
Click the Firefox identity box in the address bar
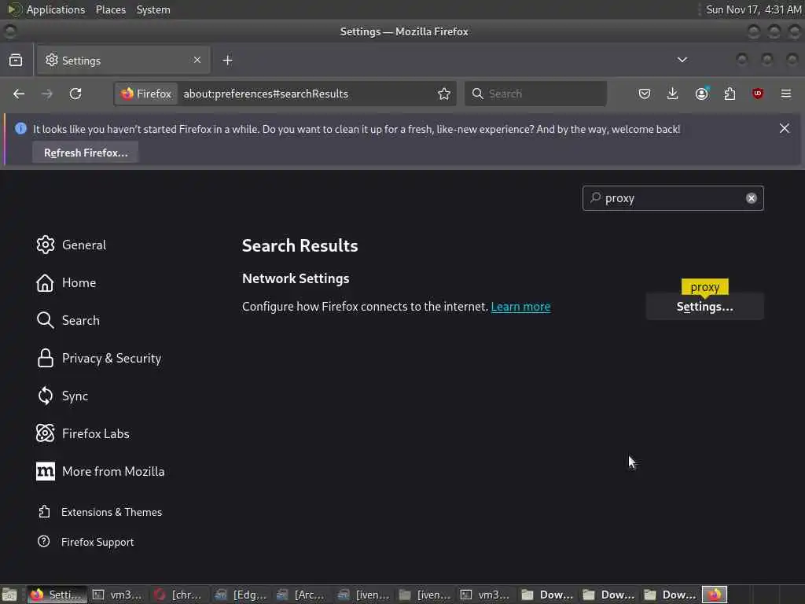(x=146, y=94)
